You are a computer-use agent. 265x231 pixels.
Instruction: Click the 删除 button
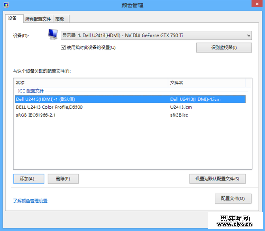pos(63,179)
